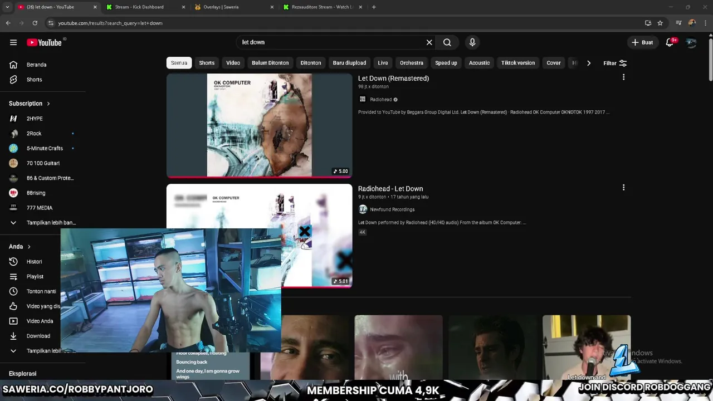Click the browser address bar
Image resolution: width=713 pixels, height=401 pixels.
pyautogui.click(x=345, y=23)
